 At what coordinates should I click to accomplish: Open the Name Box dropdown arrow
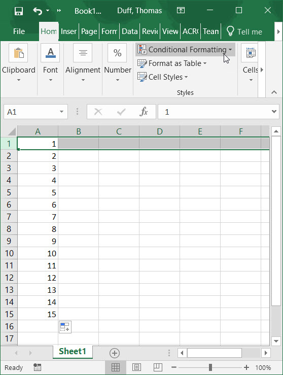click(x=62, y=112)
